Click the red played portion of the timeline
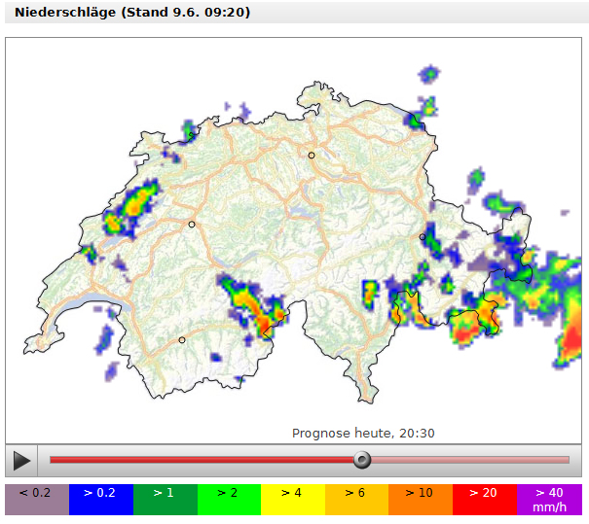The height and width of the screenshot is (524, 589). coord(195,460)
